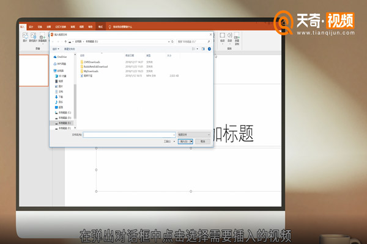Switch to the Slide Show (幻灯片放映) tab

(x=61, y=27)
